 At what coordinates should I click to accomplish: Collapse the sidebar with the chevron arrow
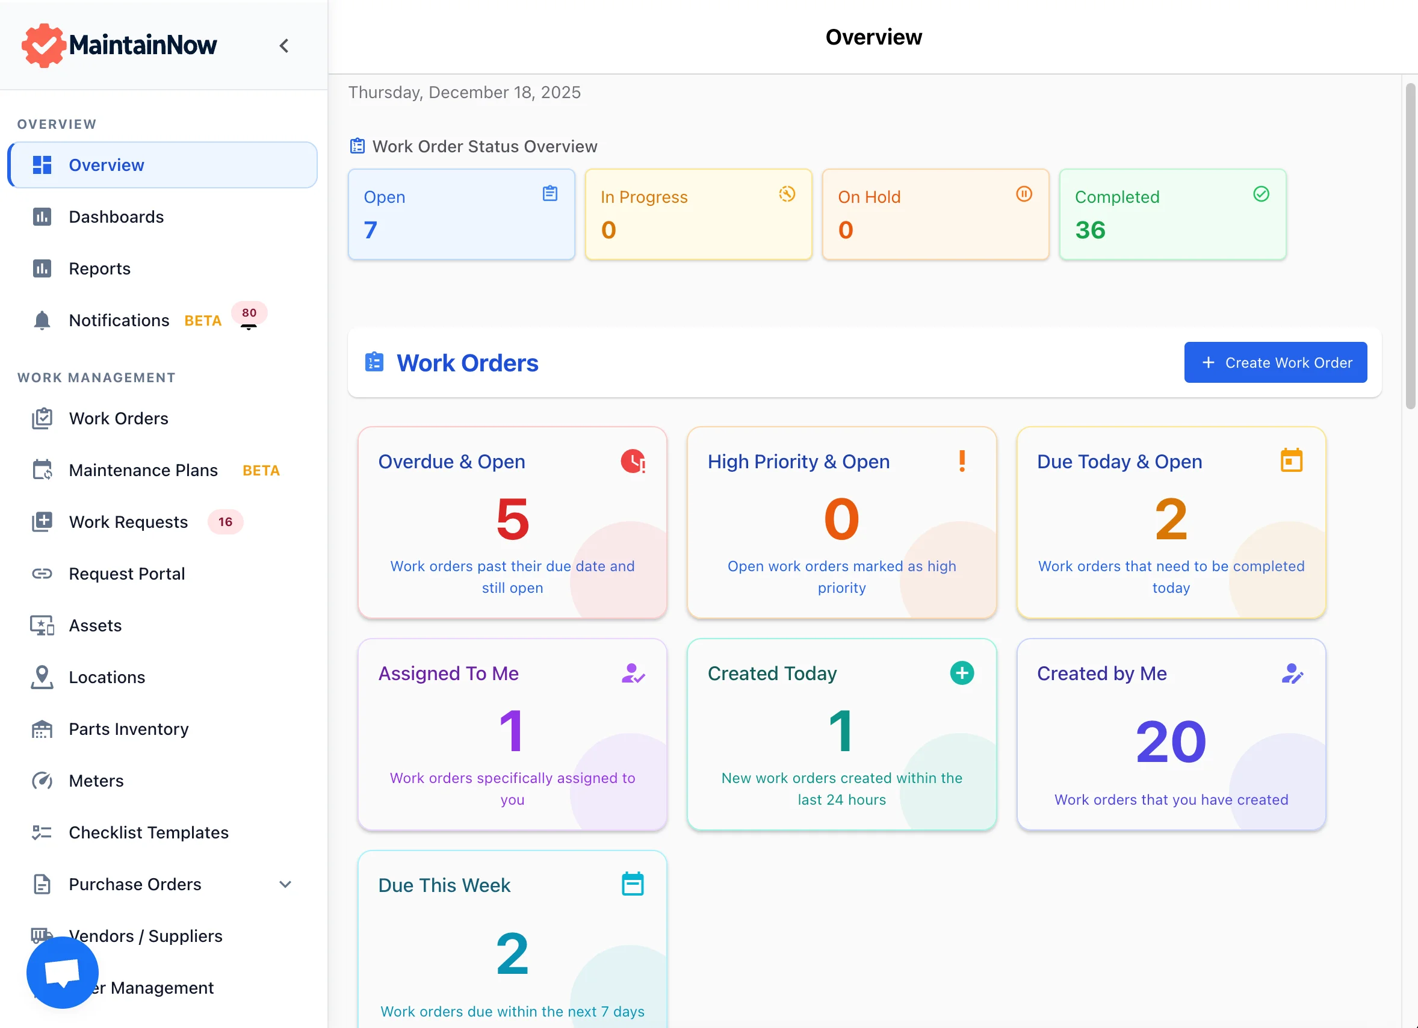click(284, 46)
